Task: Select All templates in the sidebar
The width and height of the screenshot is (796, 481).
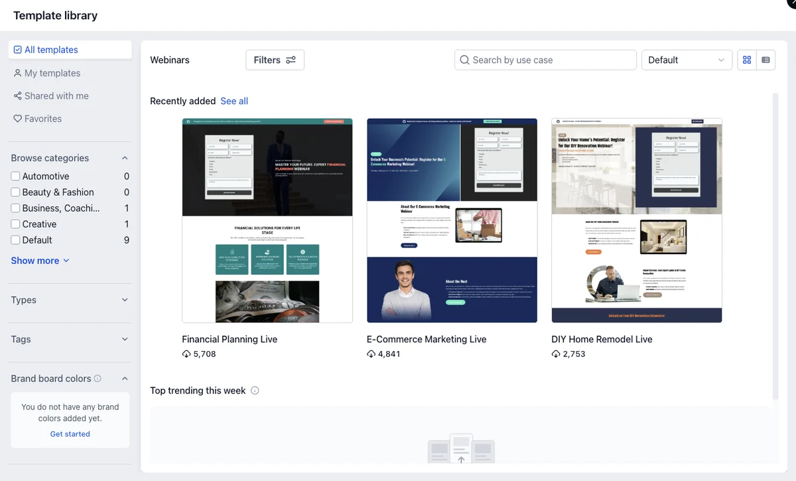Action: (70, 50)
